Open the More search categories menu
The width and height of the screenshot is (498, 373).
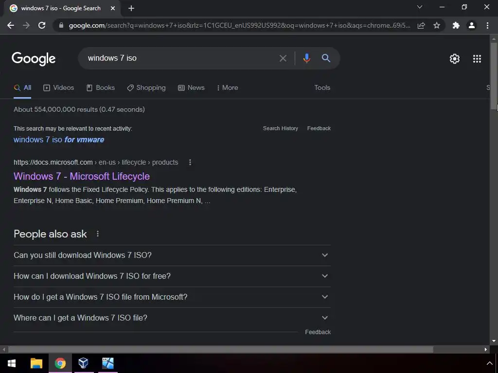(x=228, y=88)
